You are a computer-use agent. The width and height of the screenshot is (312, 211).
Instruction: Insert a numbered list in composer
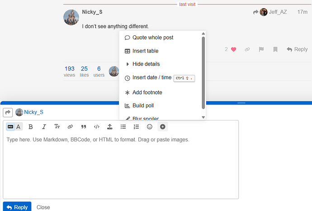[x=136, y=127]
